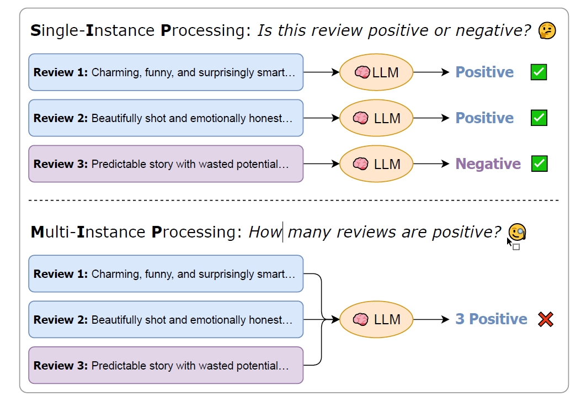Click the purple 'Negative' output label
Image resolution: width=586 pixels, height=406 pixels.
point(488,164)
